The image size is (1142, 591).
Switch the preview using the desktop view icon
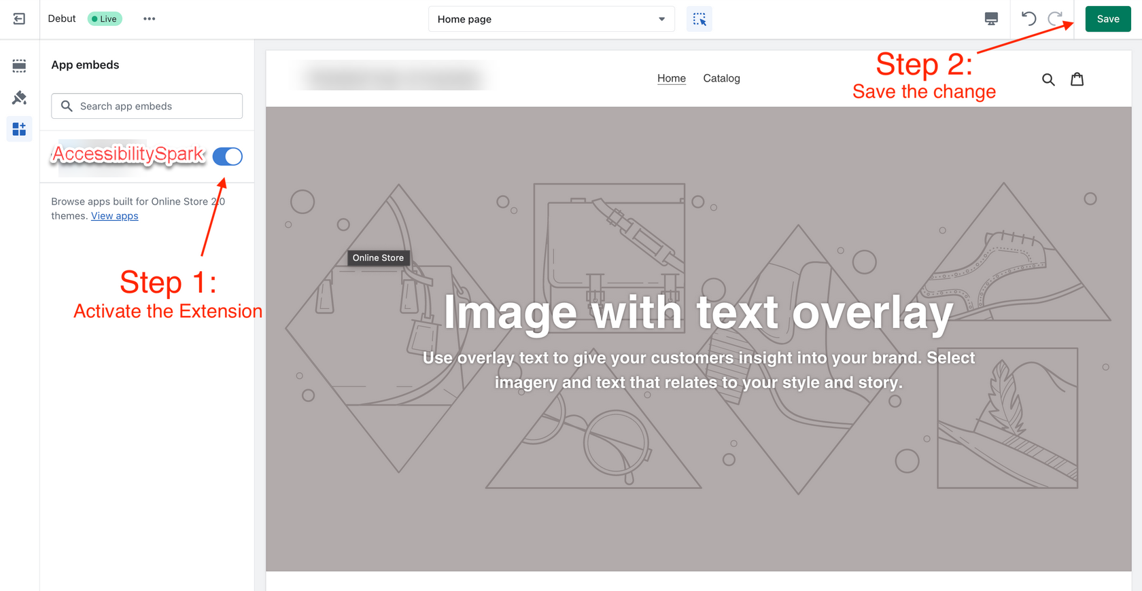(x=991, y=19)
